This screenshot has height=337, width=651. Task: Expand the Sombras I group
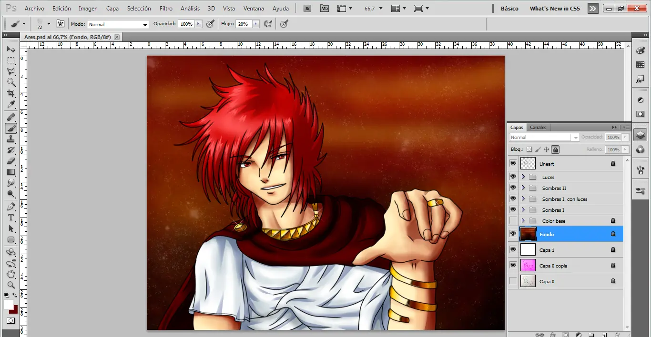tap(523, 209)
